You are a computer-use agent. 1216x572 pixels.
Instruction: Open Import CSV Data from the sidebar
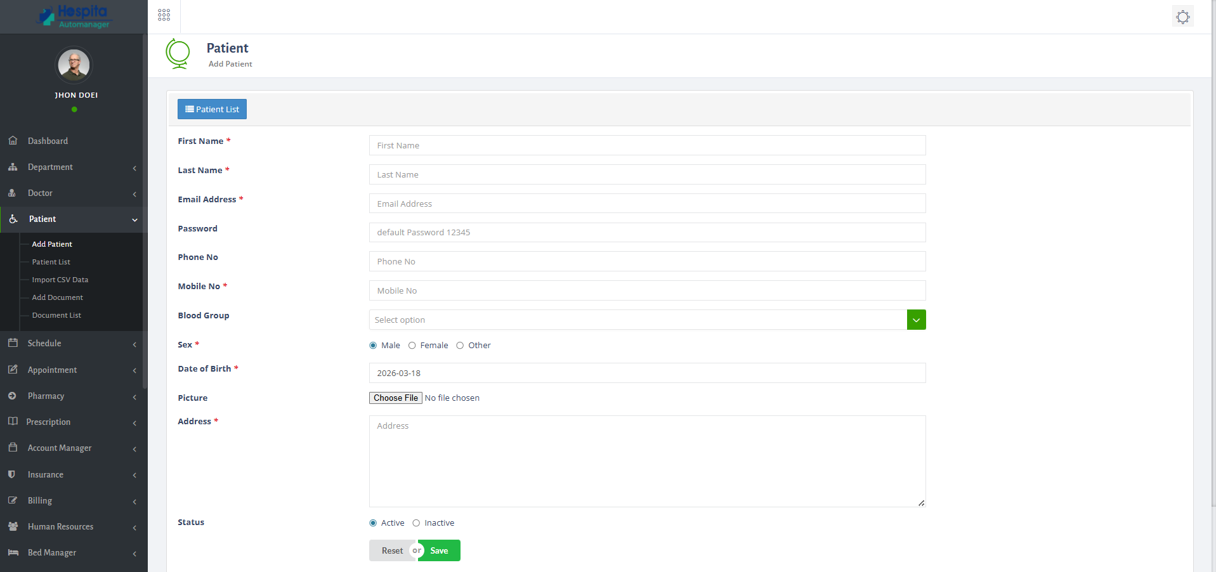tap(60, 279)
